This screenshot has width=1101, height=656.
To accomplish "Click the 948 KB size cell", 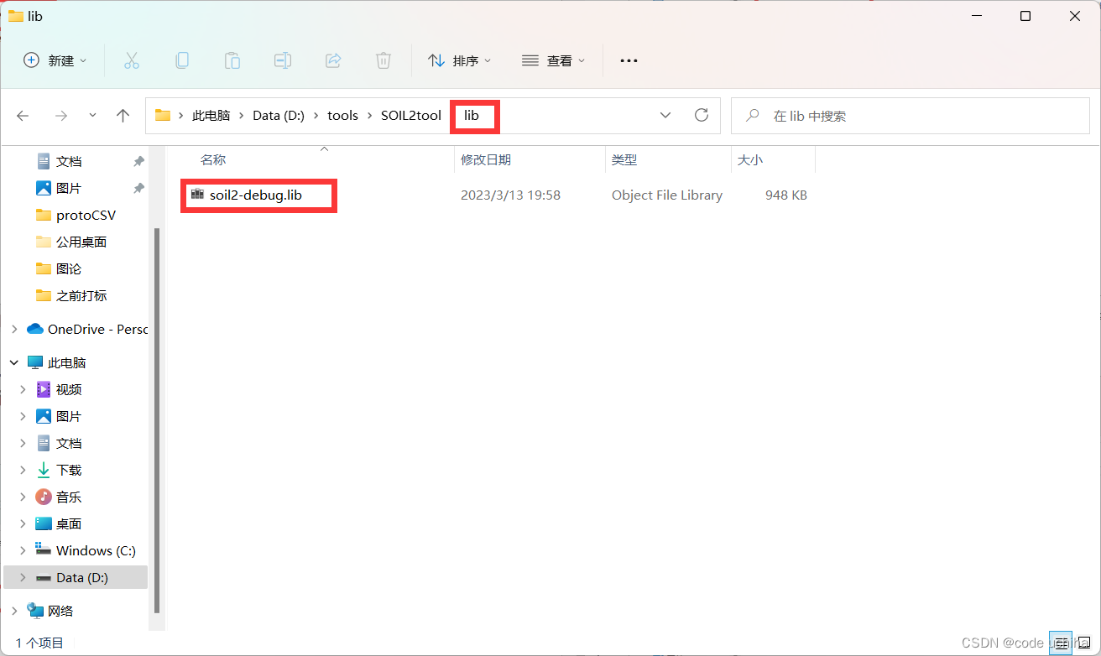I will pyautogui.click(x=786, y=195).
